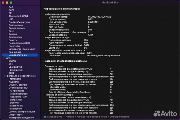This screenshot has width=180, height=120.
Task: Open the Диагностика entry
Action: (x=15, y=25)
